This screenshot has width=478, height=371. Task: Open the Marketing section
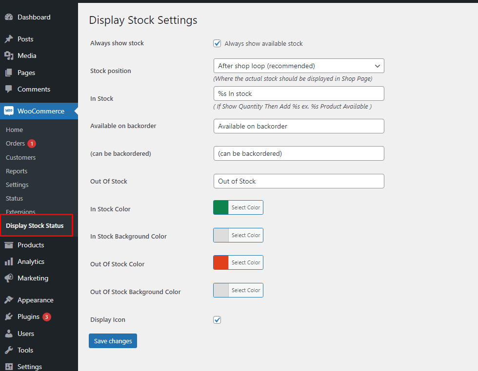point(32,278)
